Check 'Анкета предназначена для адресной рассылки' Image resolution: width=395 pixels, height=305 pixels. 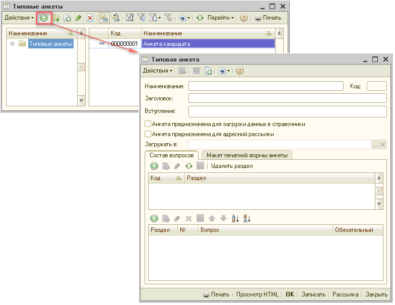click(148, 134)
